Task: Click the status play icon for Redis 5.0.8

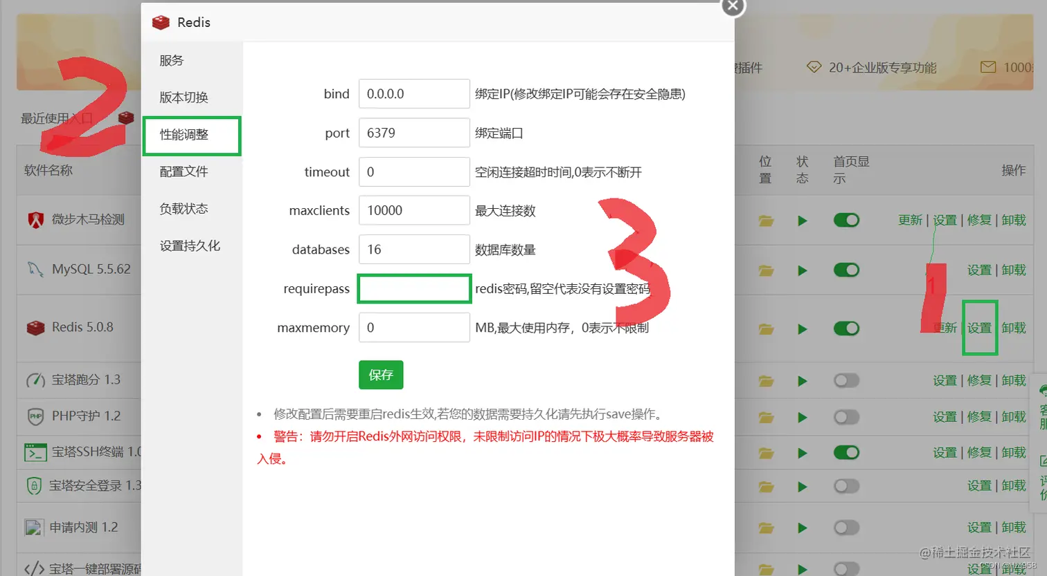Action: [x=803, y=328]
